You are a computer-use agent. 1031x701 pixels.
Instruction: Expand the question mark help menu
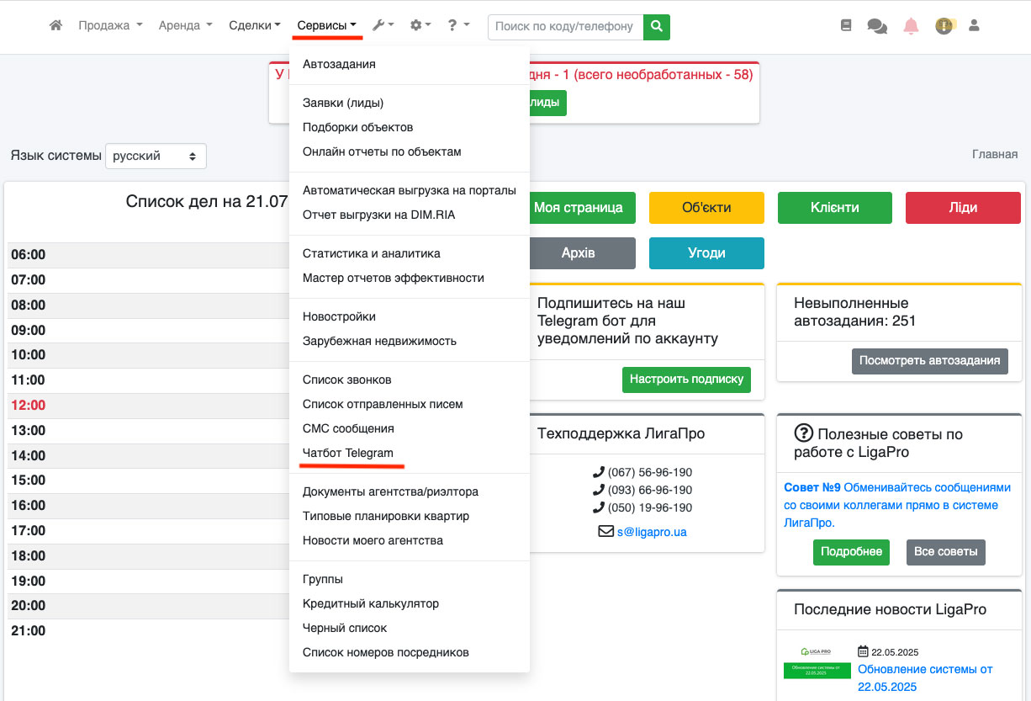tap(457, 26)
